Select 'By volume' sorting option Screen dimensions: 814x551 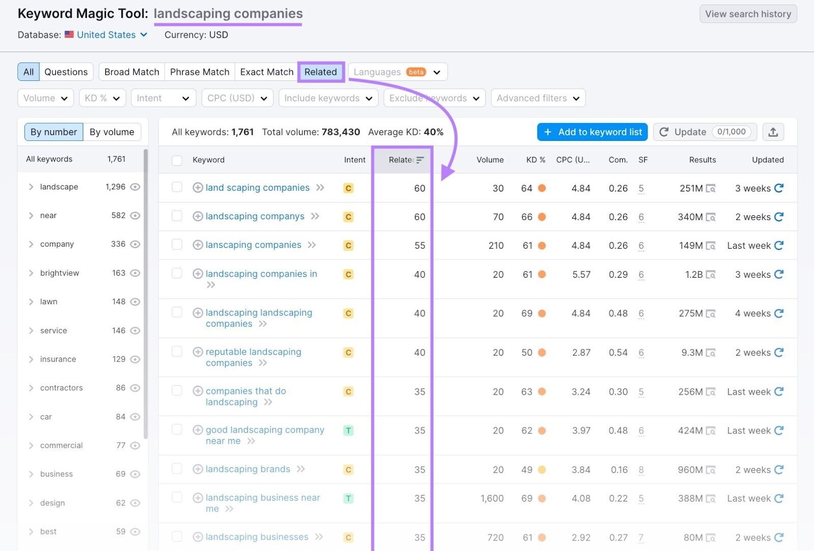(112, 132)
